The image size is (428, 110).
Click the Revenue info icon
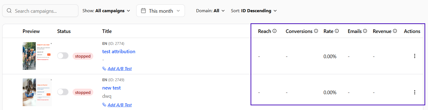coord(395,31)
